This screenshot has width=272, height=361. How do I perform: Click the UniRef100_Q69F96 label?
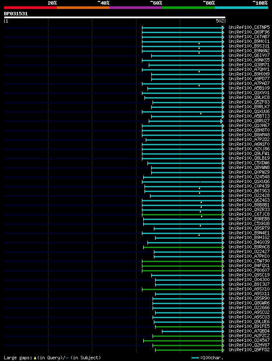click(x=249, y=32)
